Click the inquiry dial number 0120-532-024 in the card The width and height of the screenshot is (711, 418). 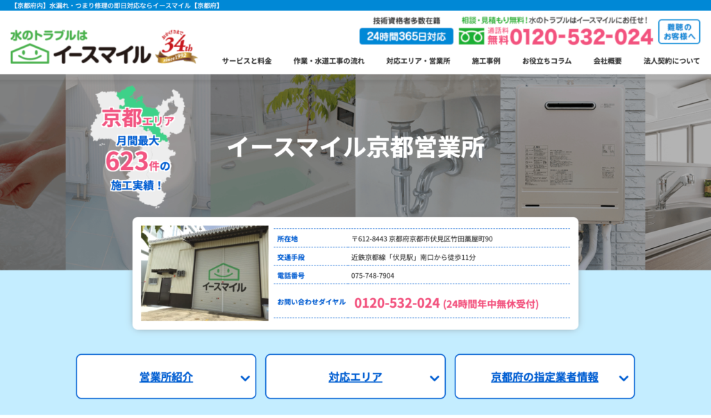click(396, 303)
